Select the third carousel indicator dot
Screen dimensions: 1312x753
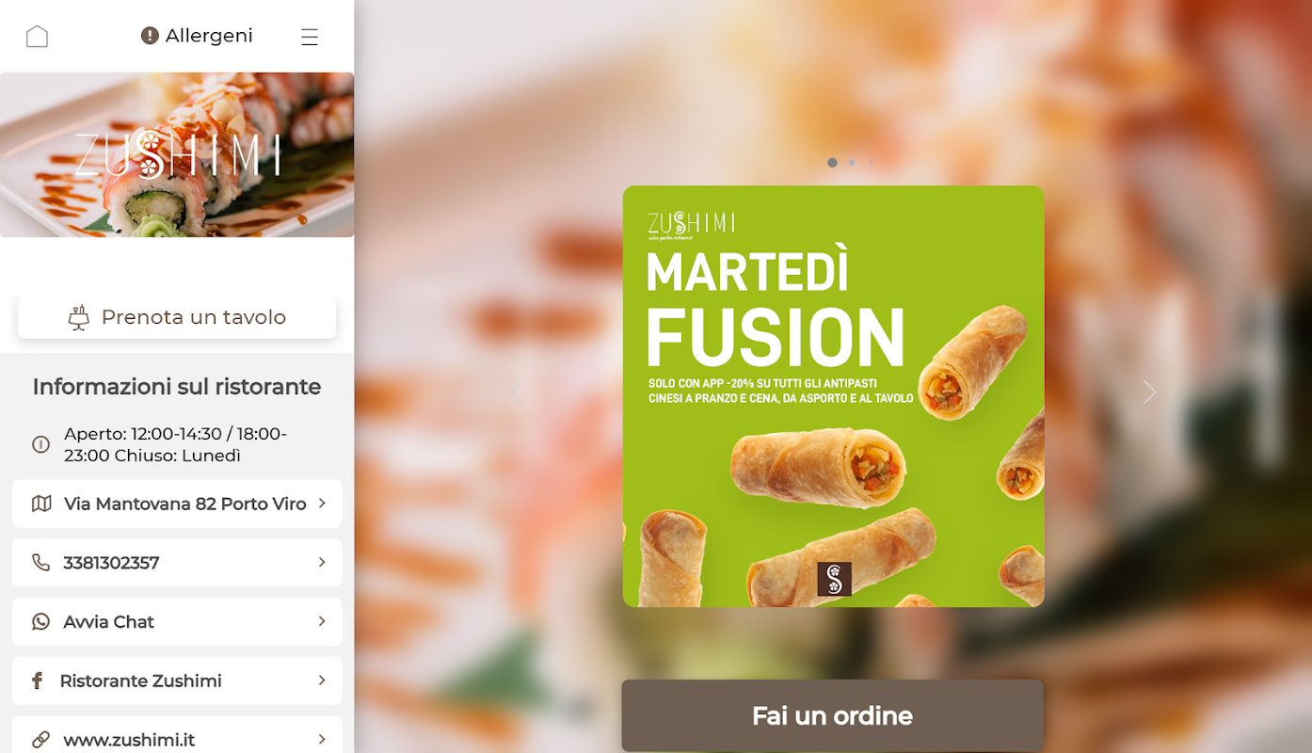click(871, 163)
